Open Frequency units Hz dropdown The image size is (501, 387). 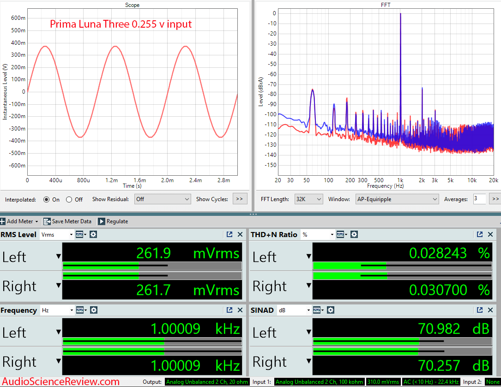pos(57,310)
